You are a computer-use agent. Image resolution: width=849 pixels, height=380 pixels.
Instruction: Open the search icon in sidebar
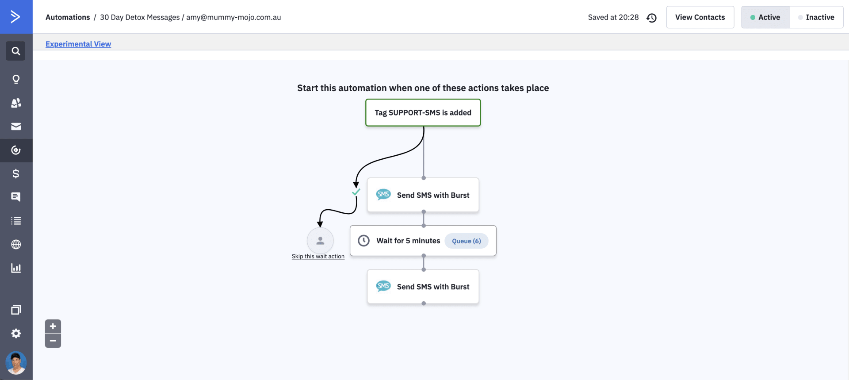[16, 51]
